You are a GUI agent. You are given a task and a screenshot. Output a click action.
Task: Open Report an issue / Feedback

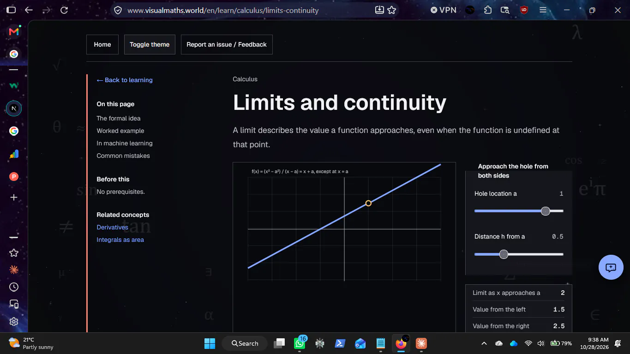[x=227, y=45]
